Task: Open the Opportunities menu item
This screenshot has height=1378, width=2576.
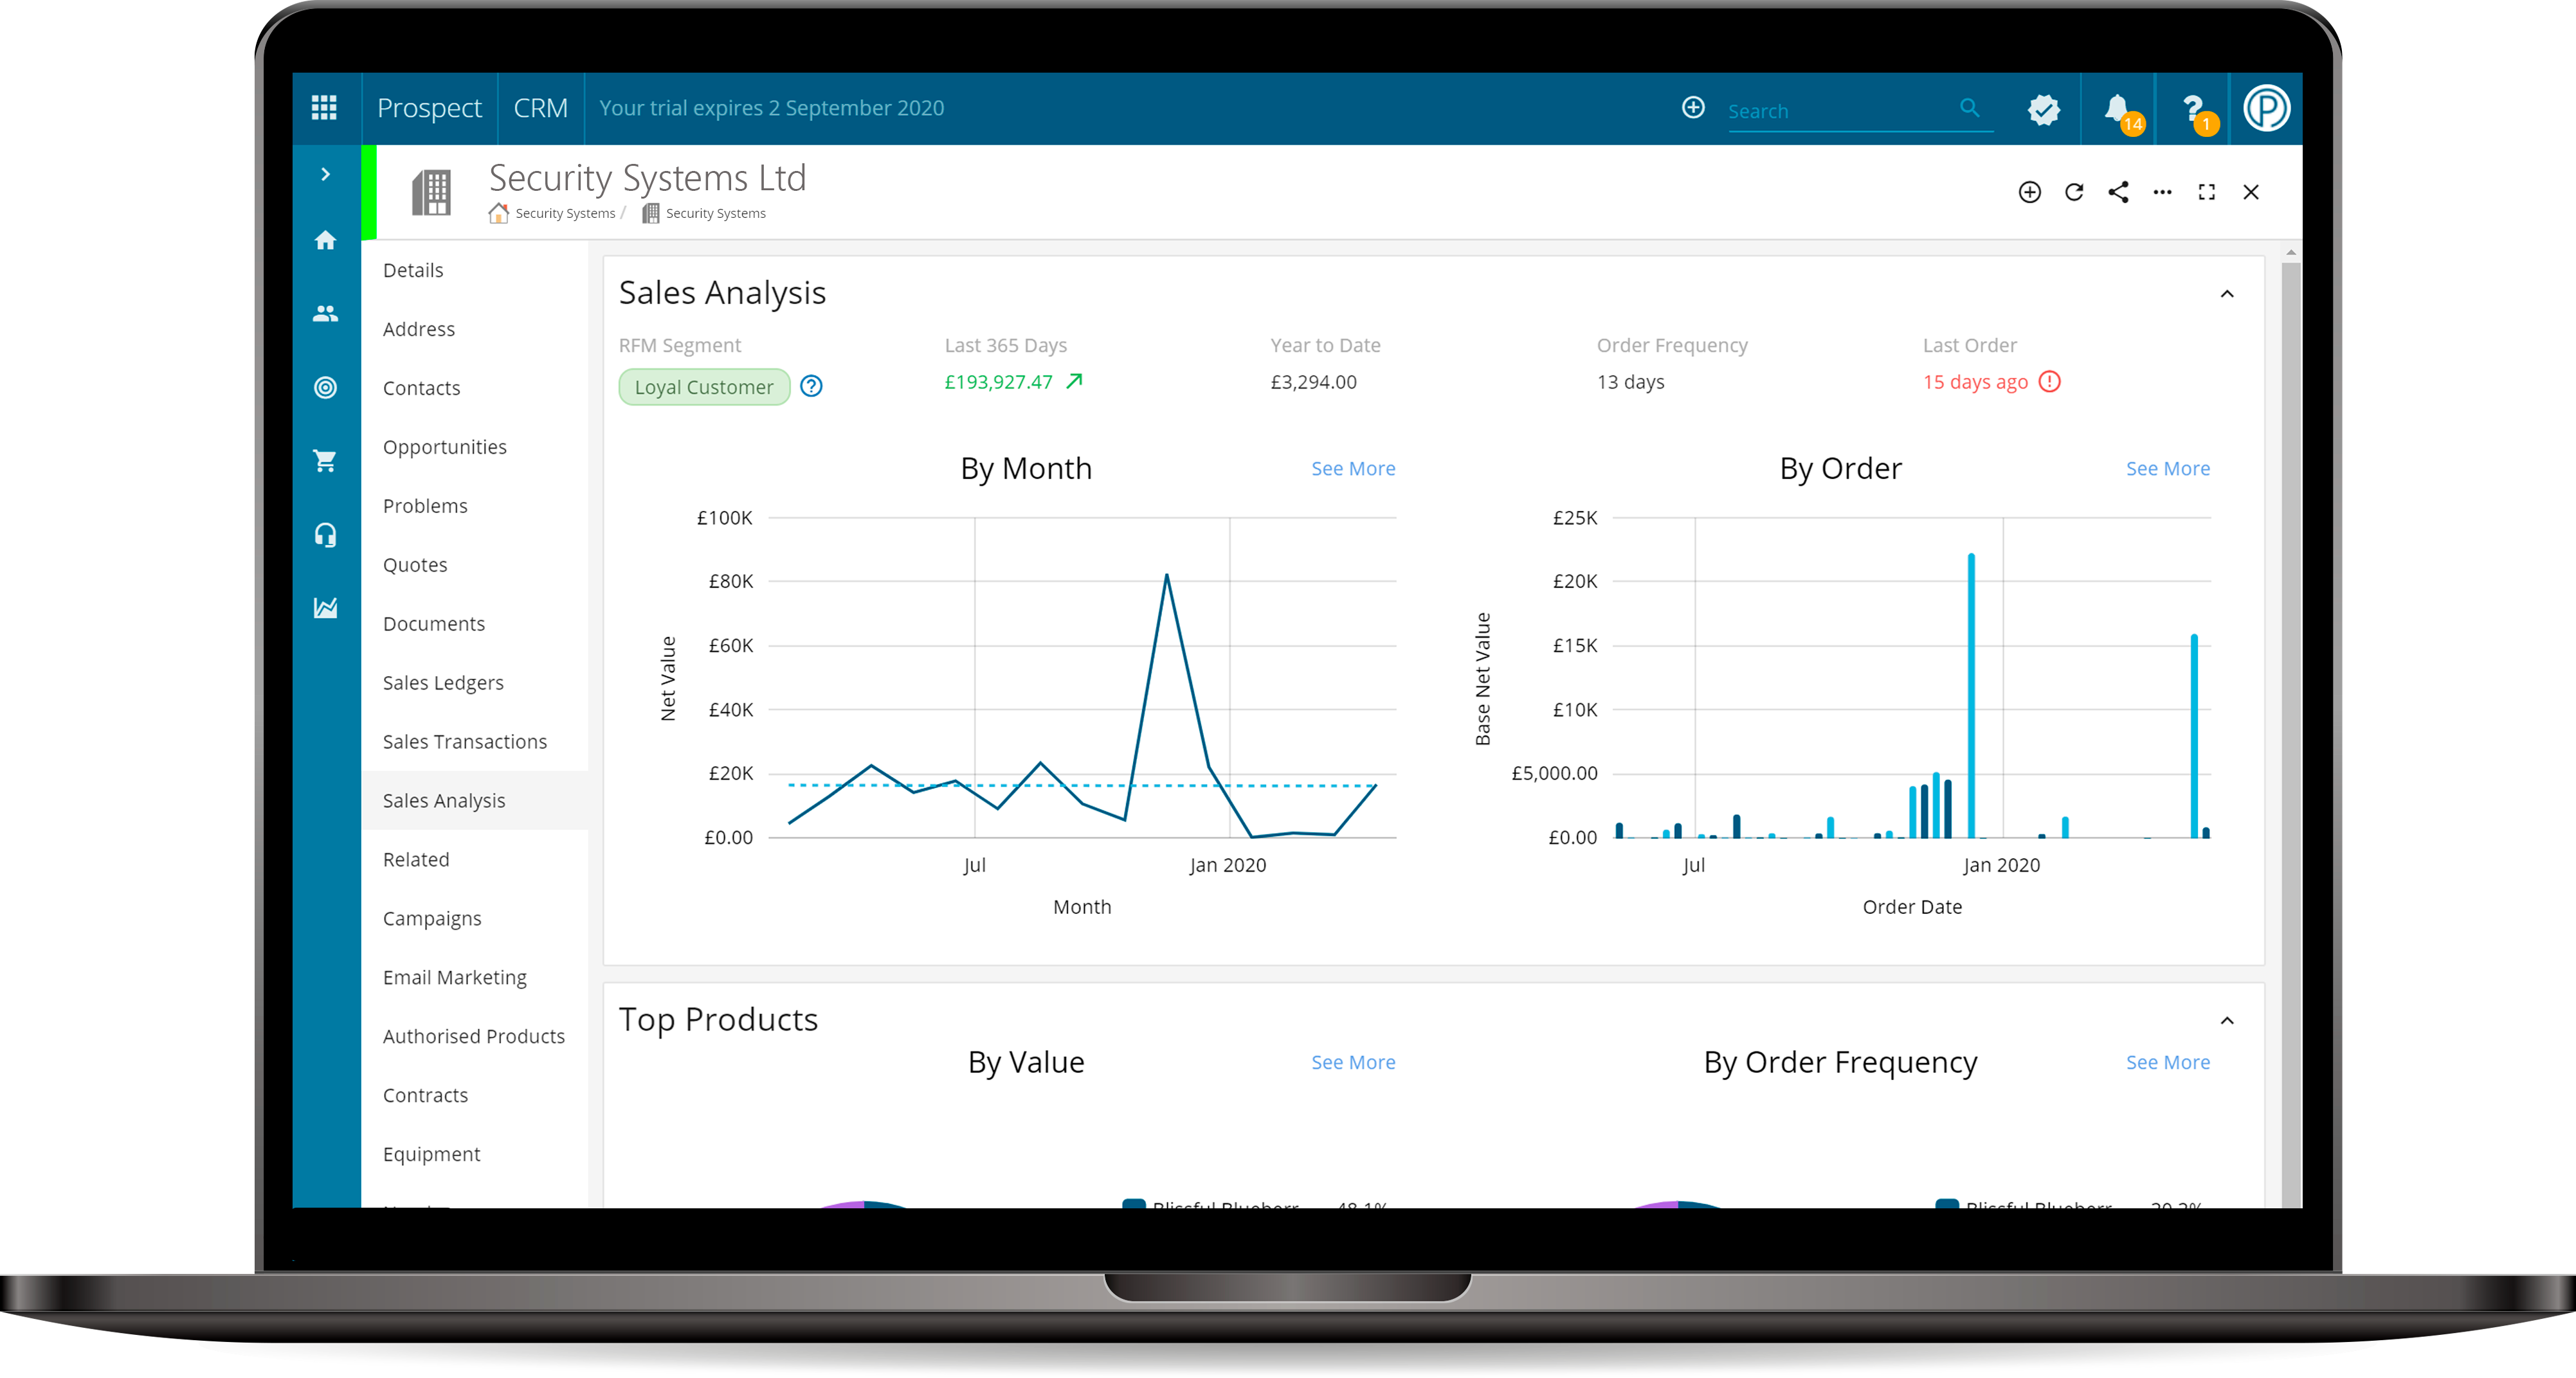Action: tap(444, 447)
